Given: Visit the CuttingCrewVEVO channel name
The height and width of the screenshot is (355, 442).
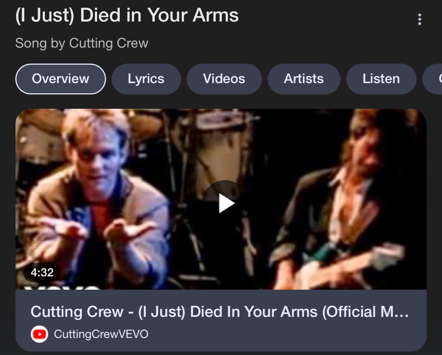Looking at the screenshot, I should [x=101, y=334].
